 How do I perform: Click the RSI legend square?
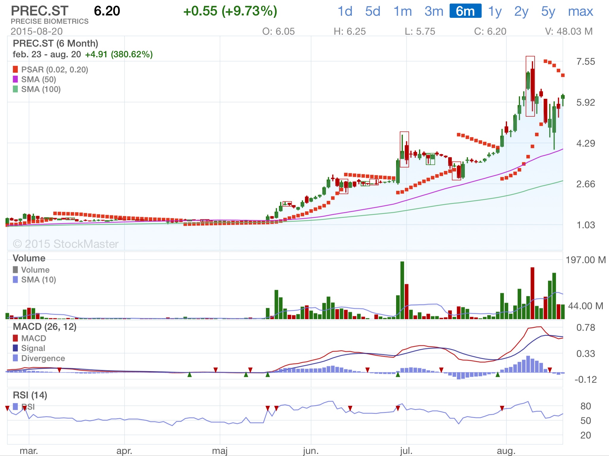(x=15, y=406)
